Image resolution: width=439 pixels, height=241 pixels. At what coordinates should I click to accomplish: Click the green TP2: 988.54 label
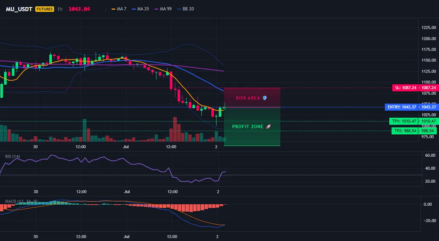pos(405,131)
